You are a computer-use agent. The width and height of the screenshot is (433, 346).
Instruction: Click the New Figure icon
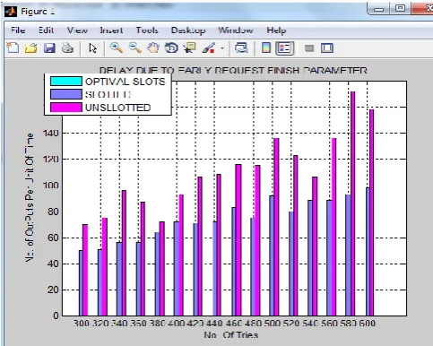[13, 48]
